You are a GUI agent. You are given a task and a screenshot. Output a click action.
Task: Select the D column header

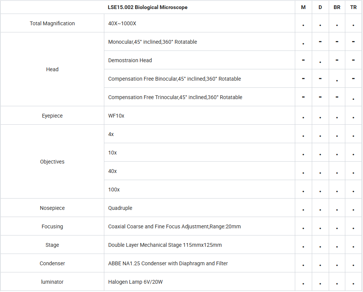click(320, 7)
